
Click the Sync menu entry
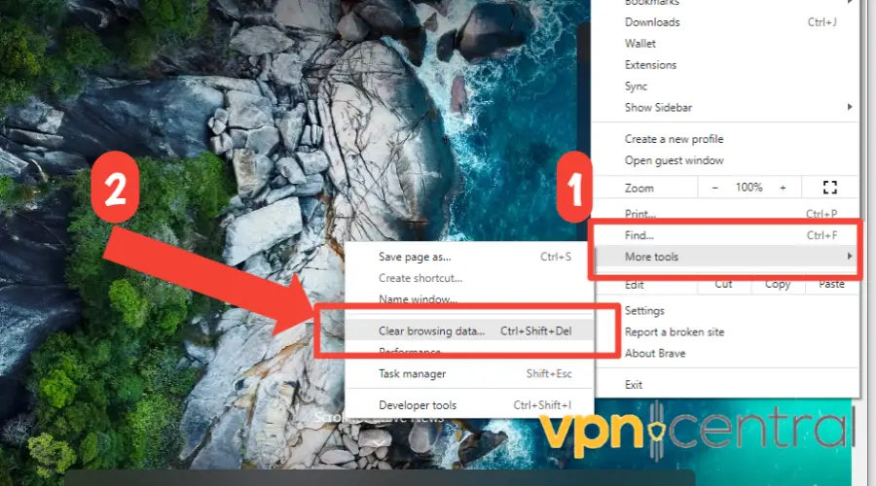point(637,87)
